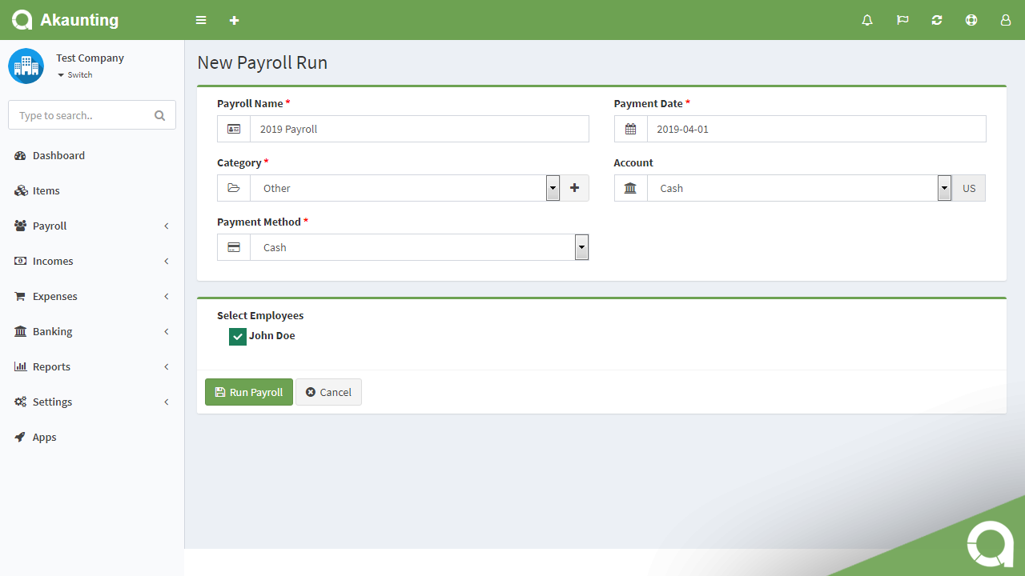
Task: Cancel the new payroll run
Action: [x=328, y=392]
